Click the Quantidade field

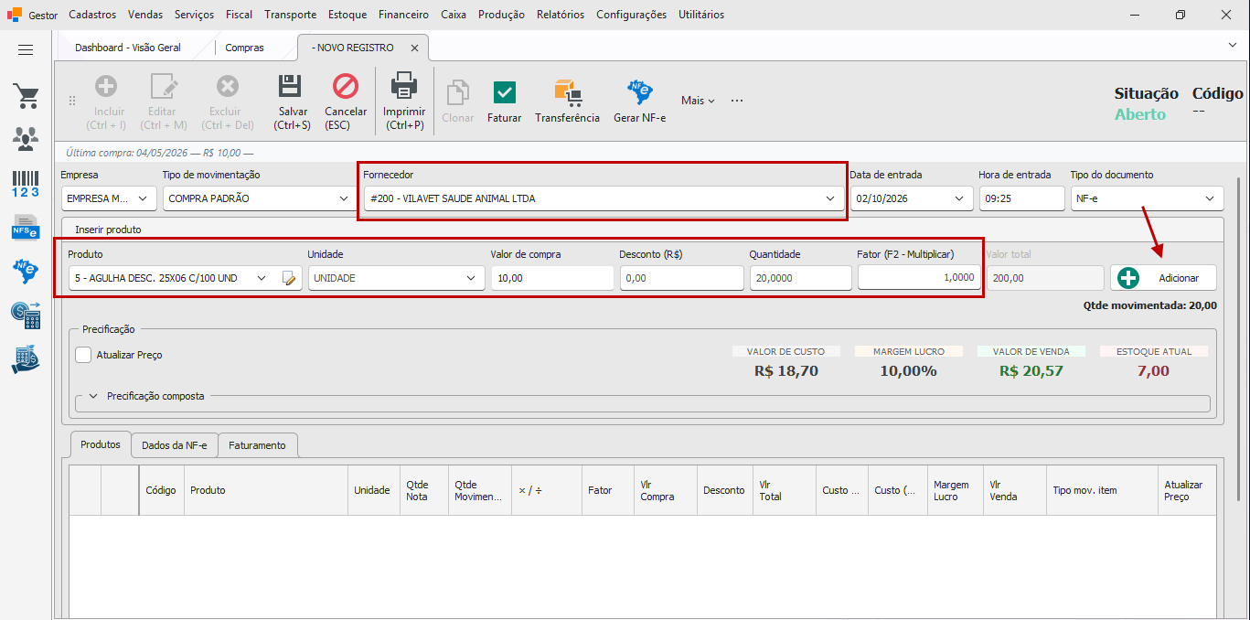click(800, 278)
